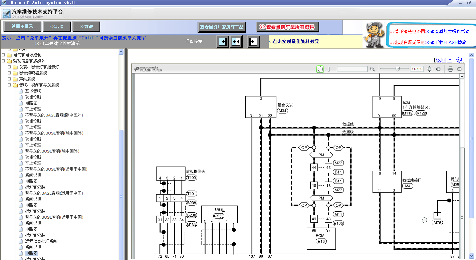The image size is (476, 260).
Task: Select the FlashPaper hand pan tool
Action: coord(320,69)
